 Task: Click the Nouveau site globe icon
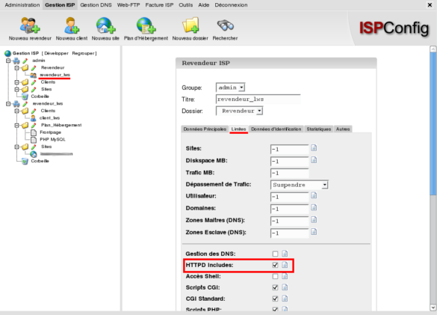(x=105, y=25)
